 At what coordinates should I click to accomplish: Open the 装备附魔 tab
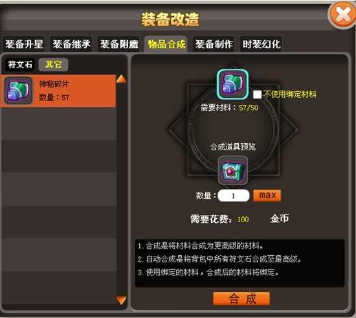pos(119,44)
